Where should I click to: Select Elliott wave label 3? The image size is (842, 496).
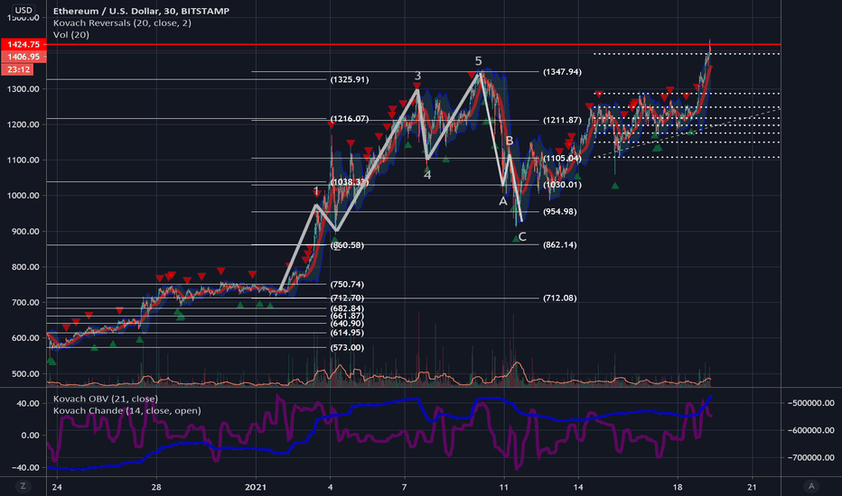tap(417, 76)
